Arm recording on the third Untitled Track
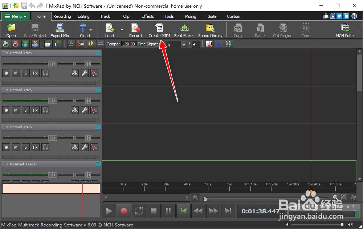The width and height of the screenshot is (363, 229). click(x=6, y=147)
